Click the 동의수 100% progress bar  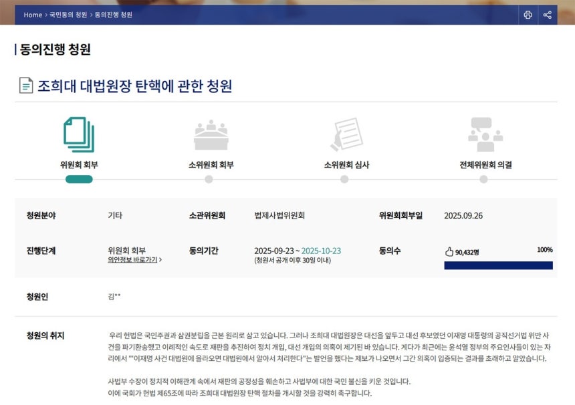point(498,265)
